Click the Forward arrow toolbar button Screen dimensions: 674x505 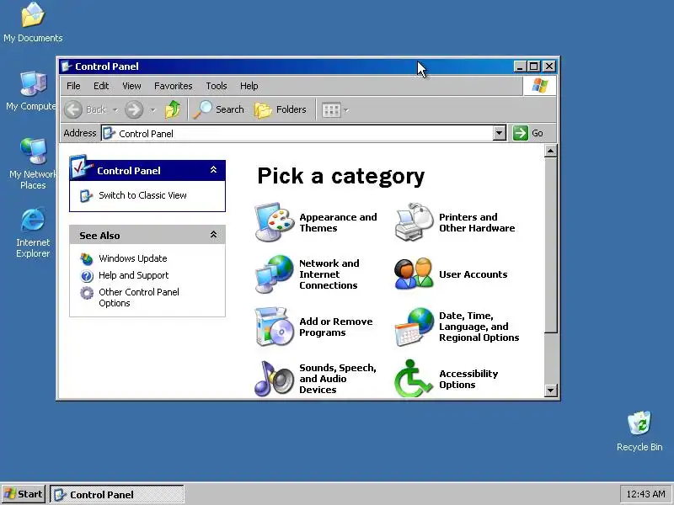[x=134, y=110]
